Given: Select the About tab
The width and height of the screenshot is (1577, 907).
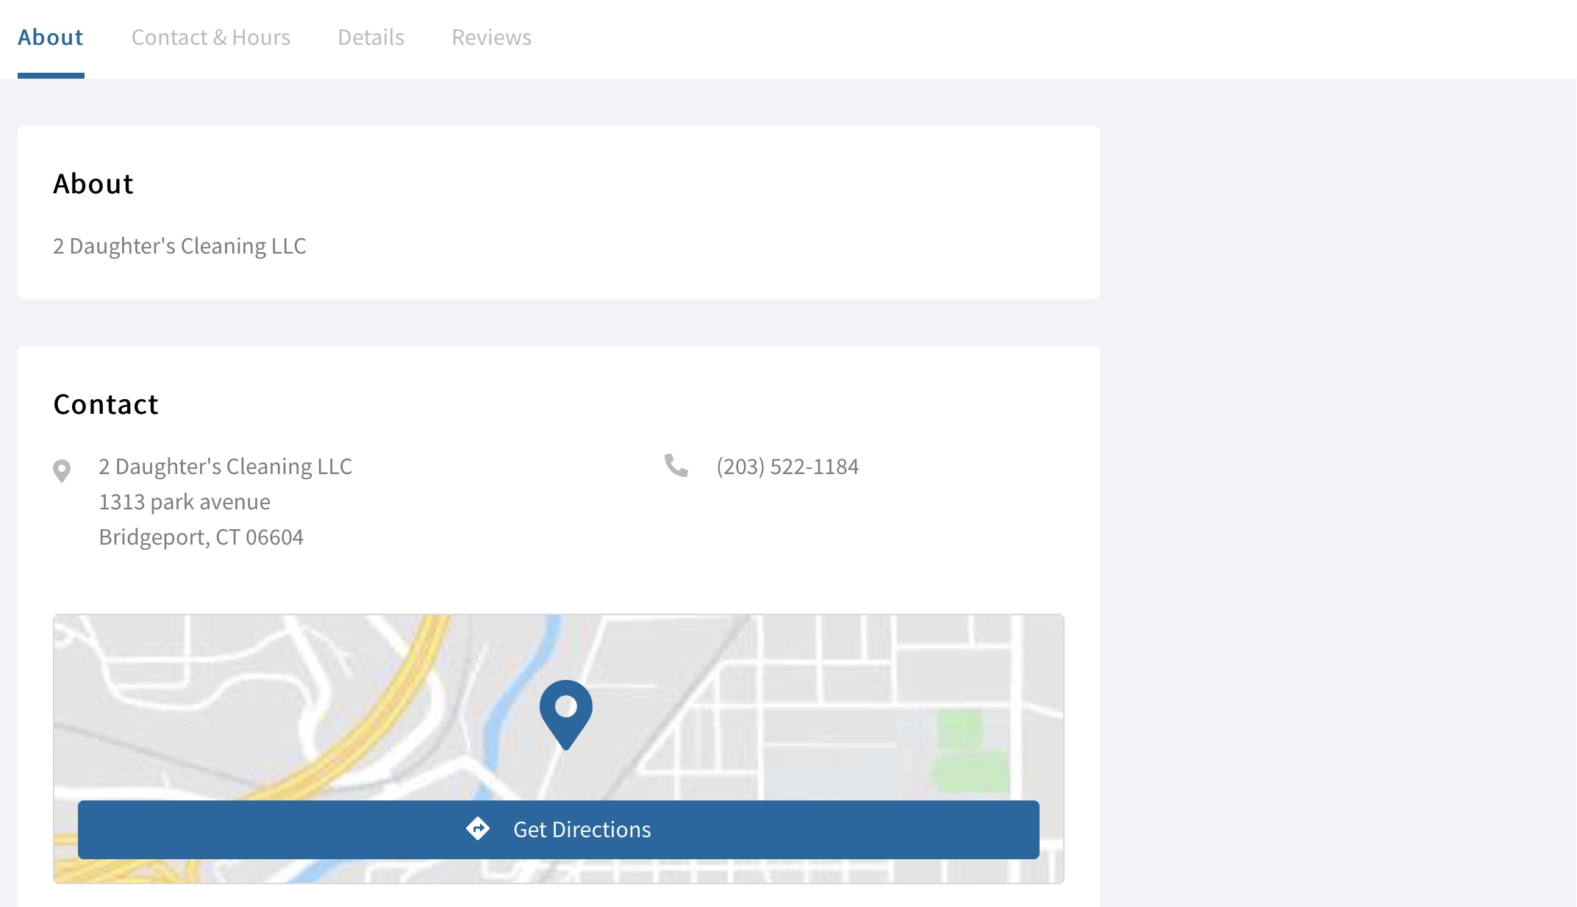Looking at the screenshot, I should 51,37.
